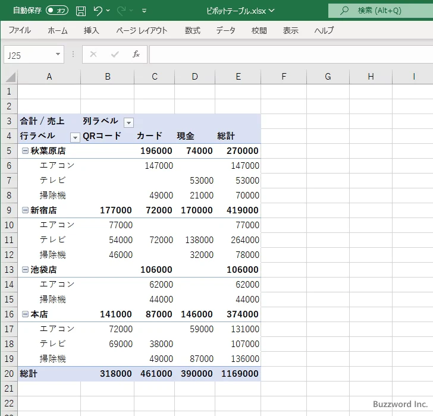433x416 pixels.
Task: Click inside the formula bar field
Action: (x=291, y=55)
